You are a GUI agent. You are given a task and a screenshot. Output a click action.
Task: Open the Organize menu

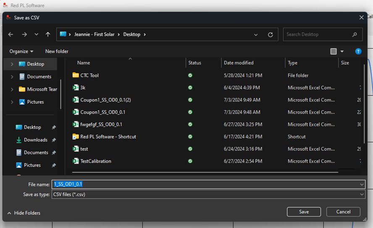click(21, 51)
